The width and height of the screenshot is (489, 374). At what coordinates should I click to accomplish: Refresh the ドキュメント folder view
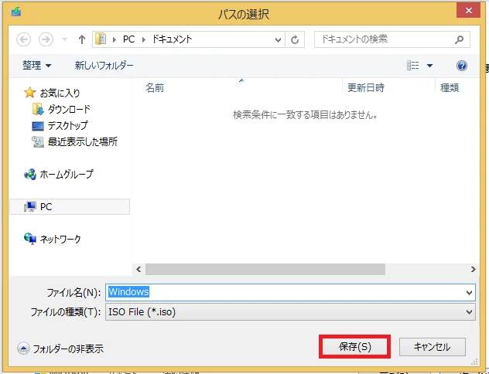(x=295, y=39)
